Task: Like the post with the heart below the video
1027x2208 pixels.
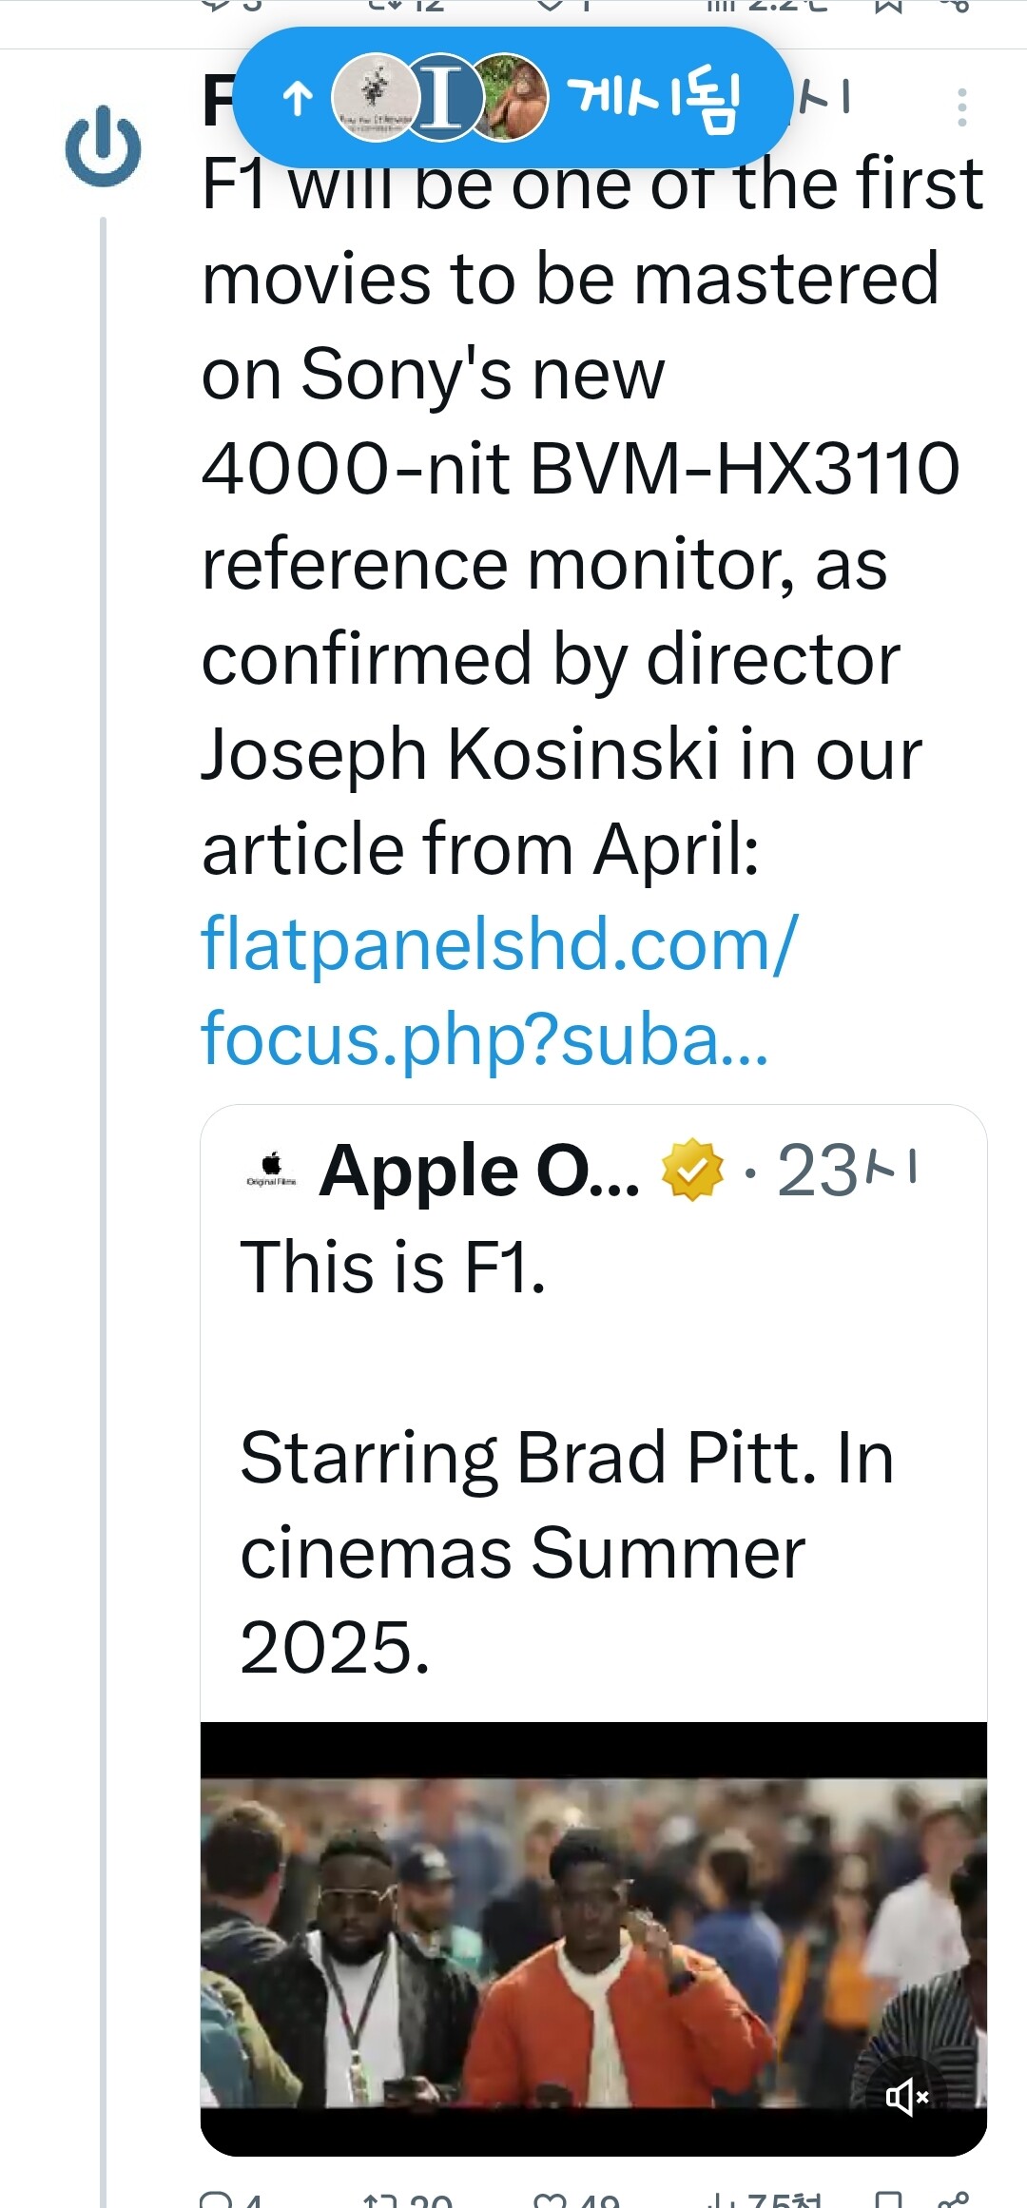Action: click(550, 2200)
